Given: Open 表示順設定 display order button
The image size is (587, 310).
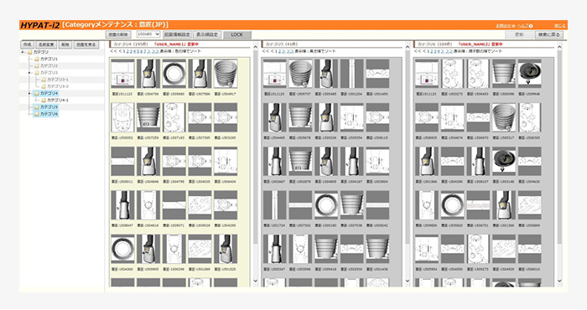Looking at the screenshot, I should [207, 35].
